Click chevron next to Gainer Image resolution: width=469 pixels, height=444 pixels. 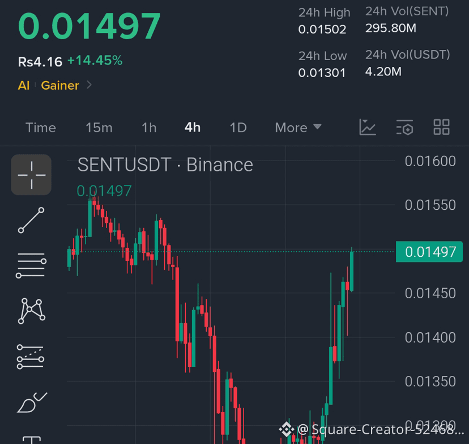pos(89,85)
